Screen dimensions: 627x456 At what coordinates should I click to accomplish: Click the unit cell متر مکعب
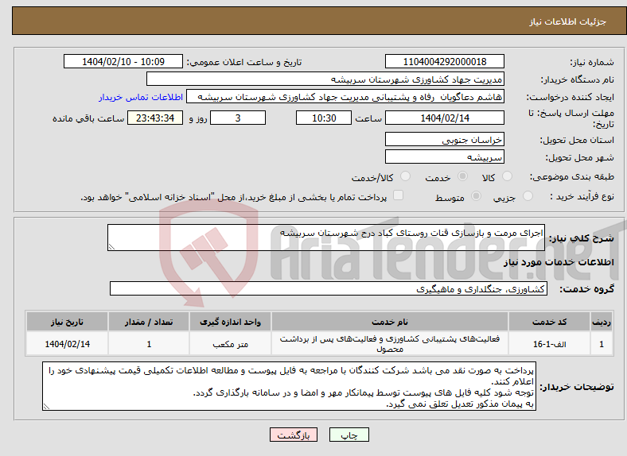230,344
